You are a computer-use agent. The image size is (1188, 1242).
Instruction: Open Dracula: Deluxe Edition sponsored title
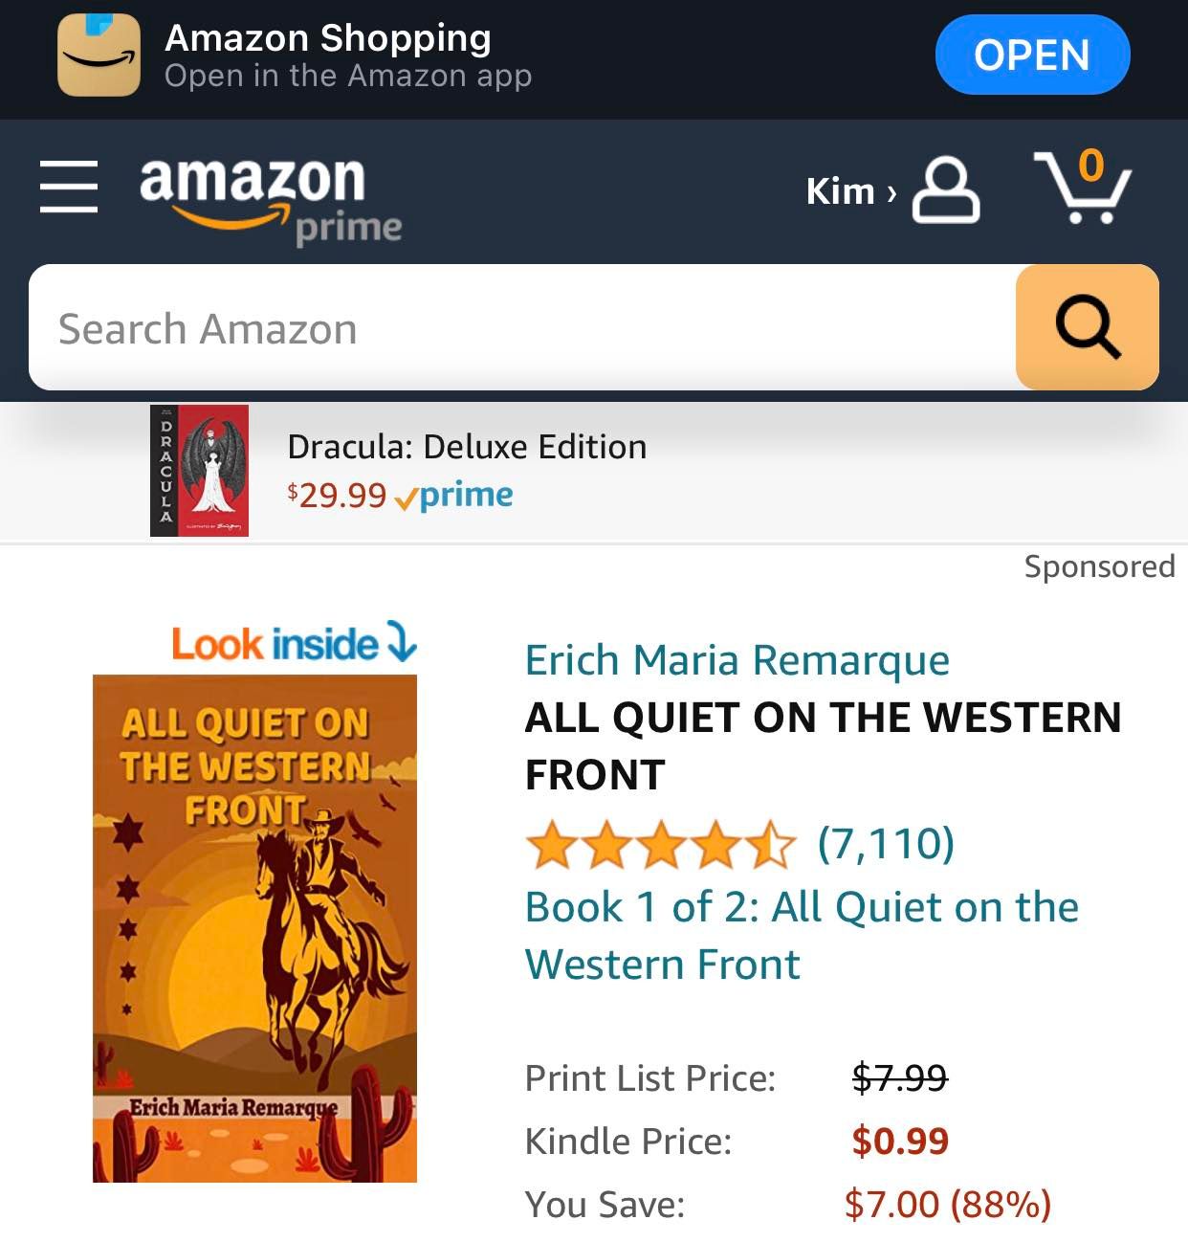click(467, 447)
